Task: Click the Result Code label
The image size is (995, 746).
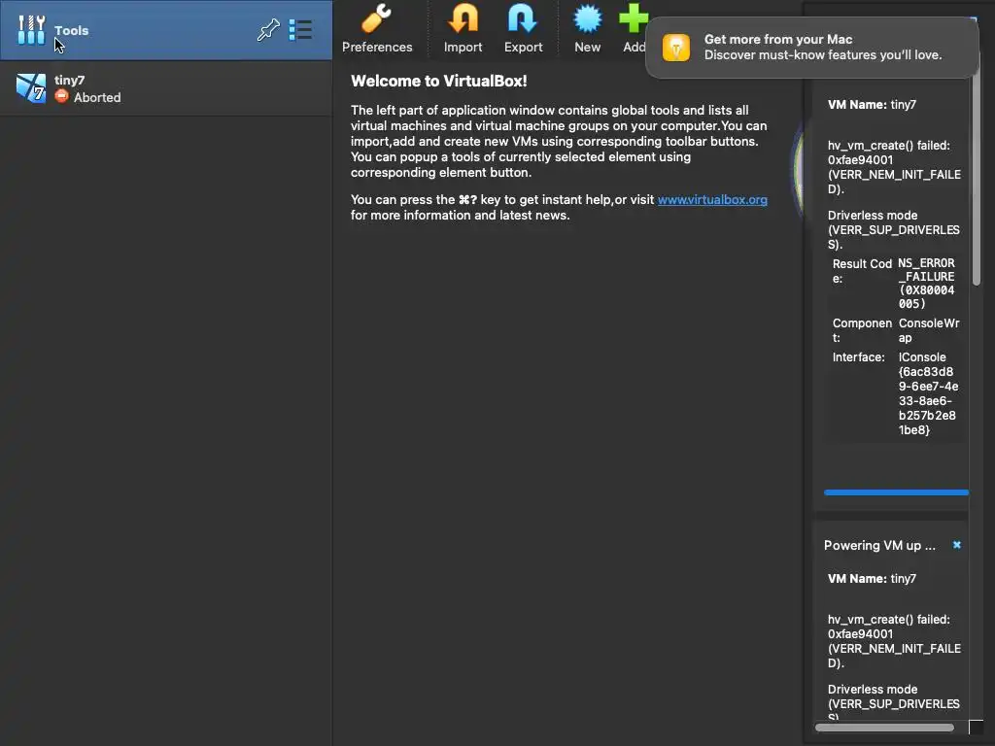Action: click(x=862, y=271)
